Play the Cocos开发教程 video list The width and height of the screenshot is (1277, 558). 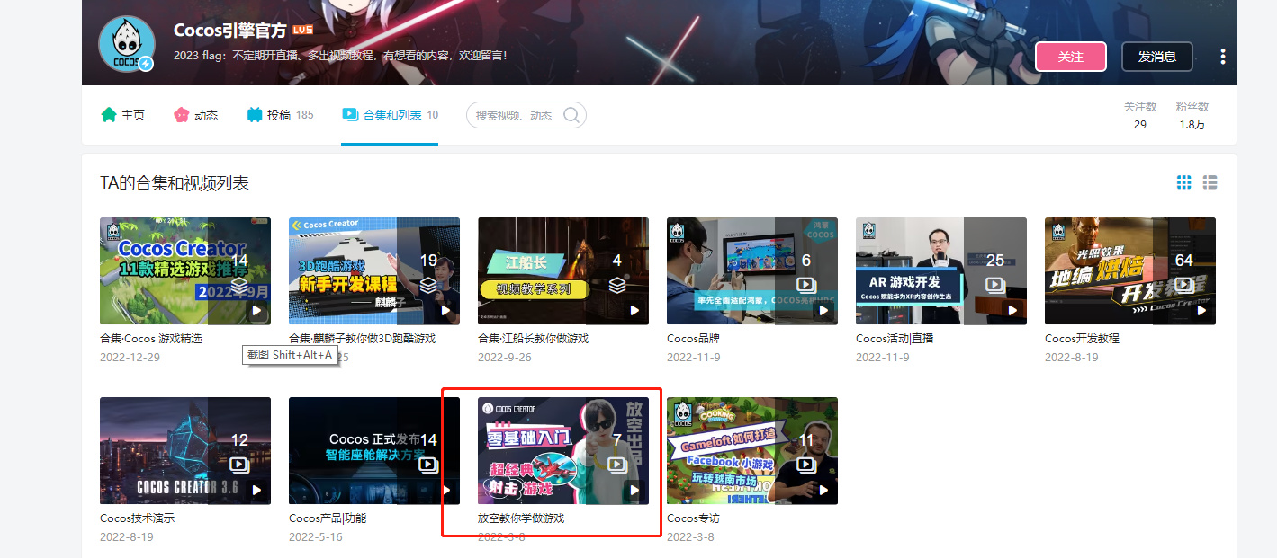(x=1201, y=311)
